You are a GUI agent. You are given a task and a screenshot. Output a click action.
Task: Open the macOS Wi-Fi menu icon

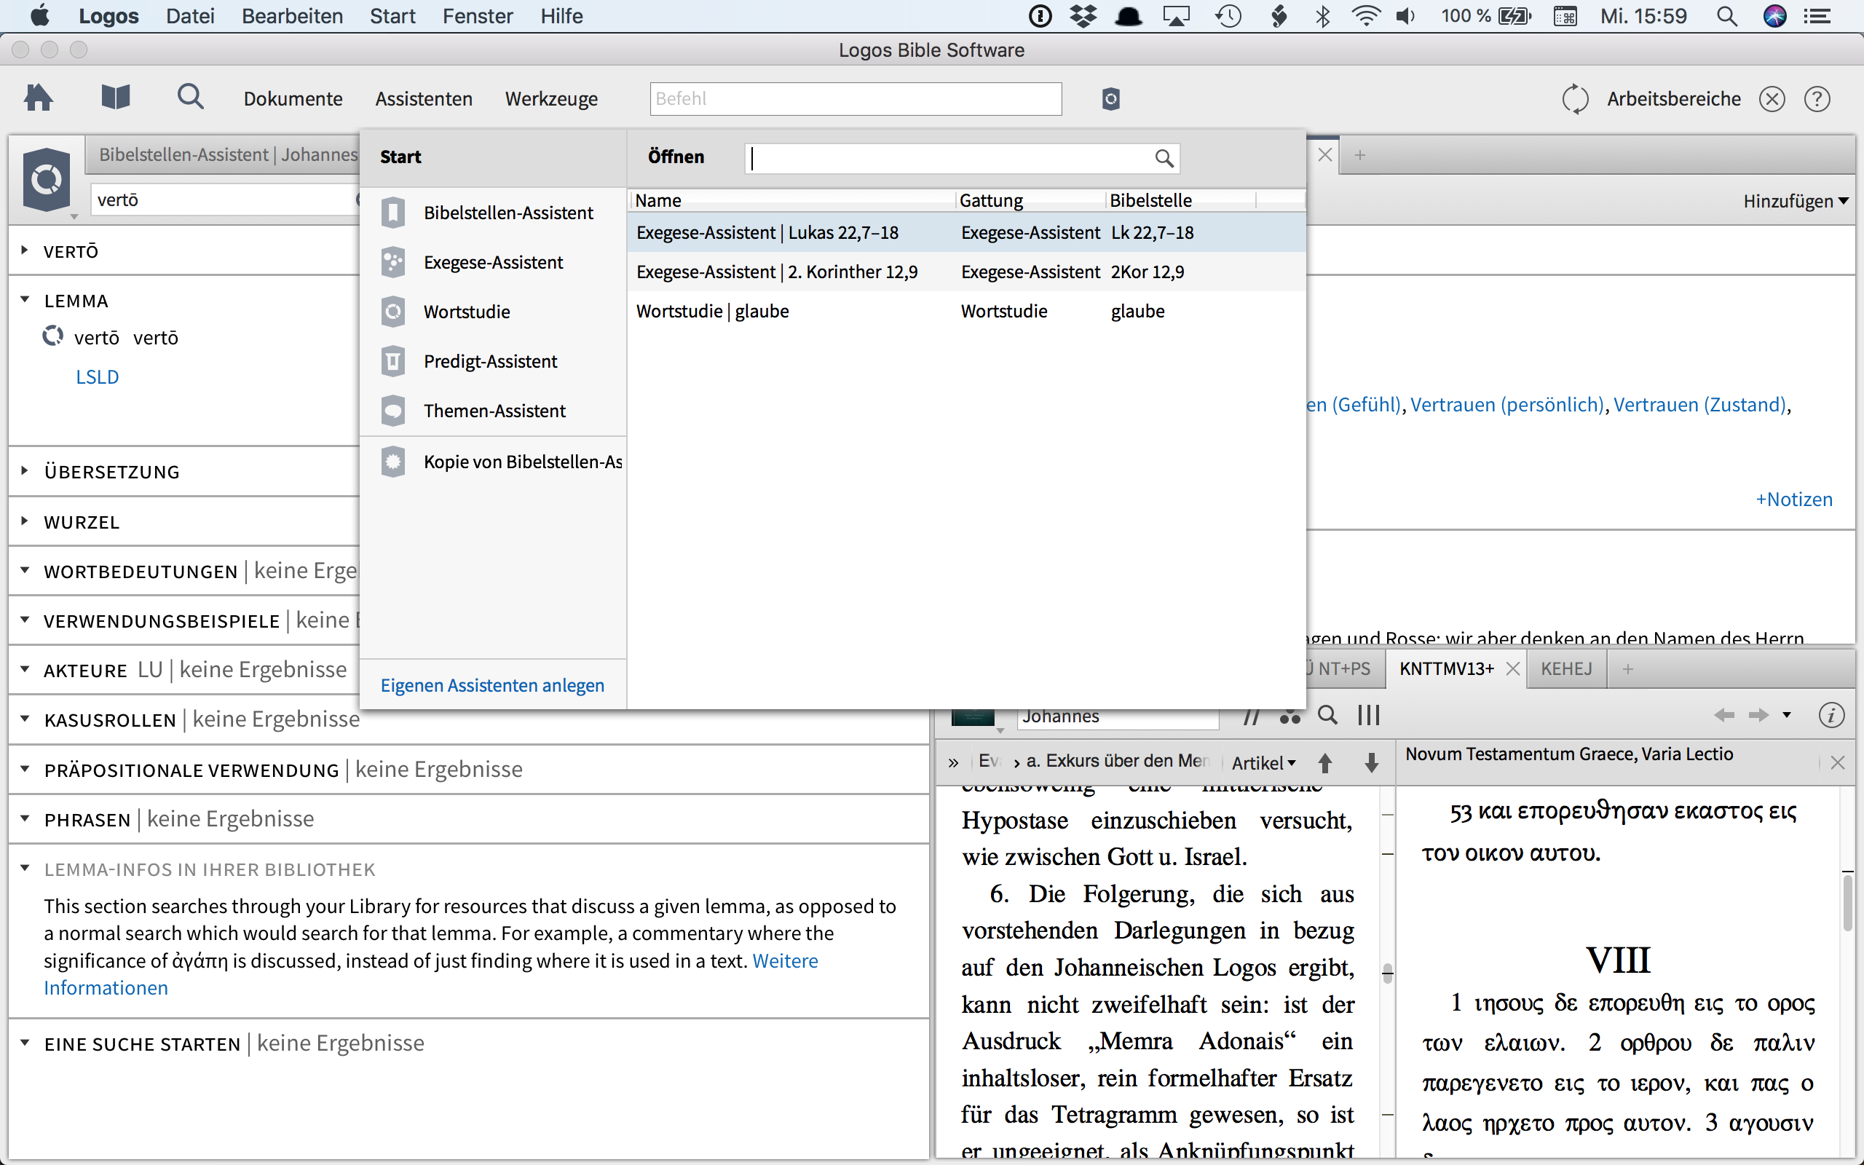click(1366, 16)
